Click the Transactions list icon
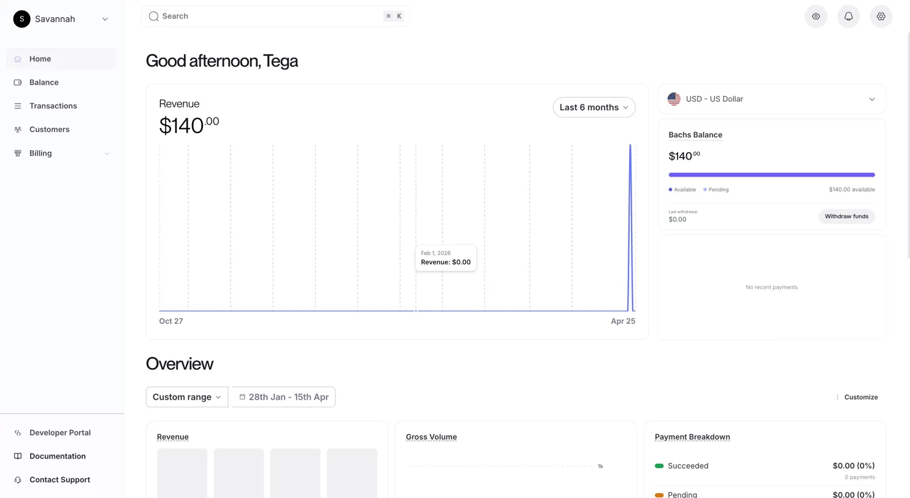Image resolution: width=910 pixels, height=498 pixels. pyautogui.click(x=18, y=106)
